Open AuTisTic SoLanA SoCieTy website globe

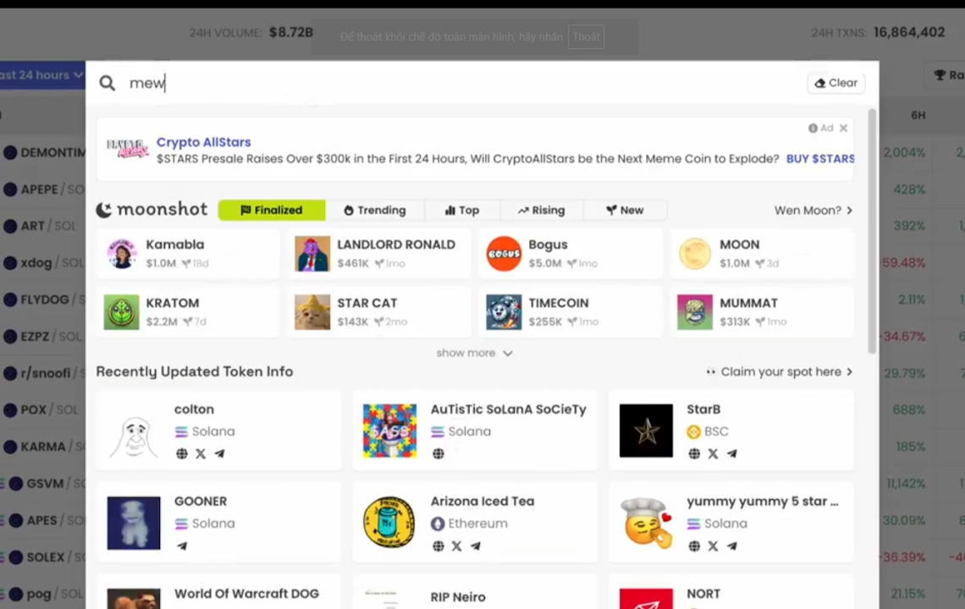click(438, 454)
